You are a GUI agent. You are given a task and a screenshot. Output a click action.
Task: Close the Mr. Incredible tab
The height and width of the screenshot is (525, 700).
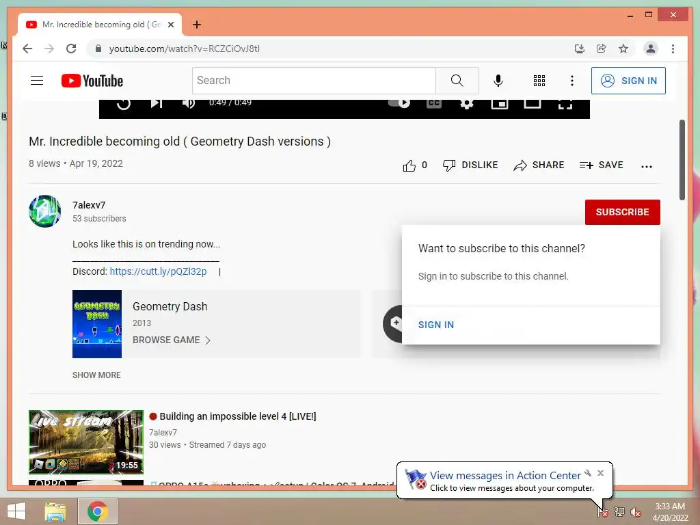point(170,25)
